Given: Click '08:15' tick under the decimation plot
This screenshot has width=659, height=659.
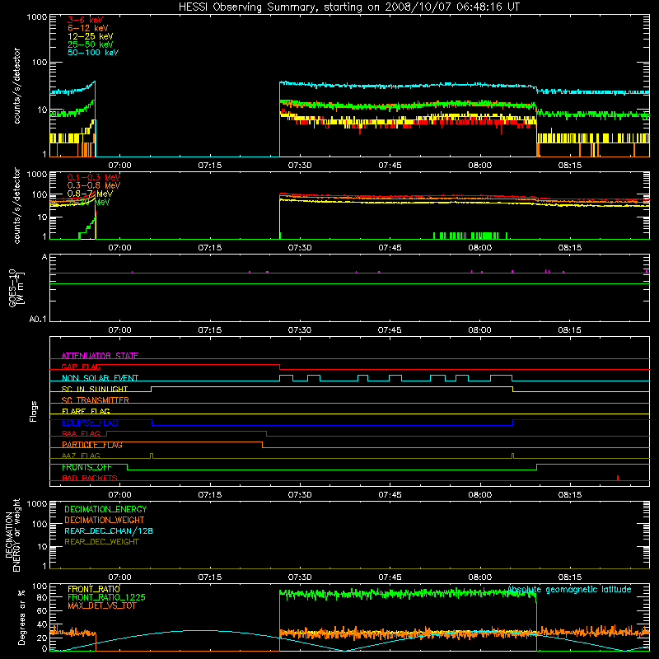Looking at the screenshot, I should coord(569,577).
